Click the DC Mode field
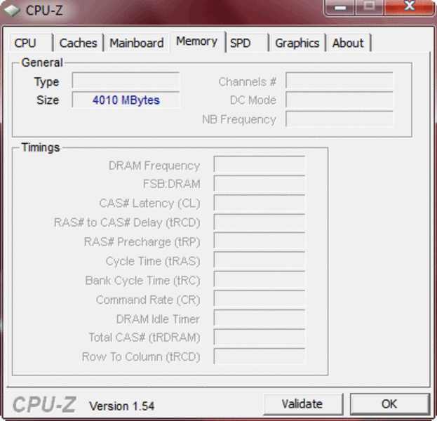 339,100
